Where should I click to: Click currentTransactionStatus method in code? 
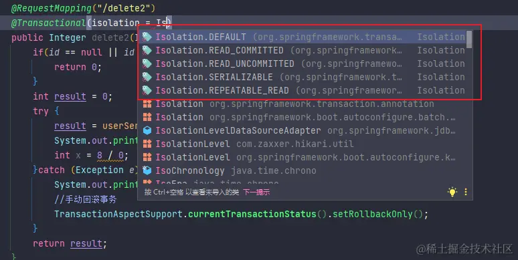pos(252,214)
